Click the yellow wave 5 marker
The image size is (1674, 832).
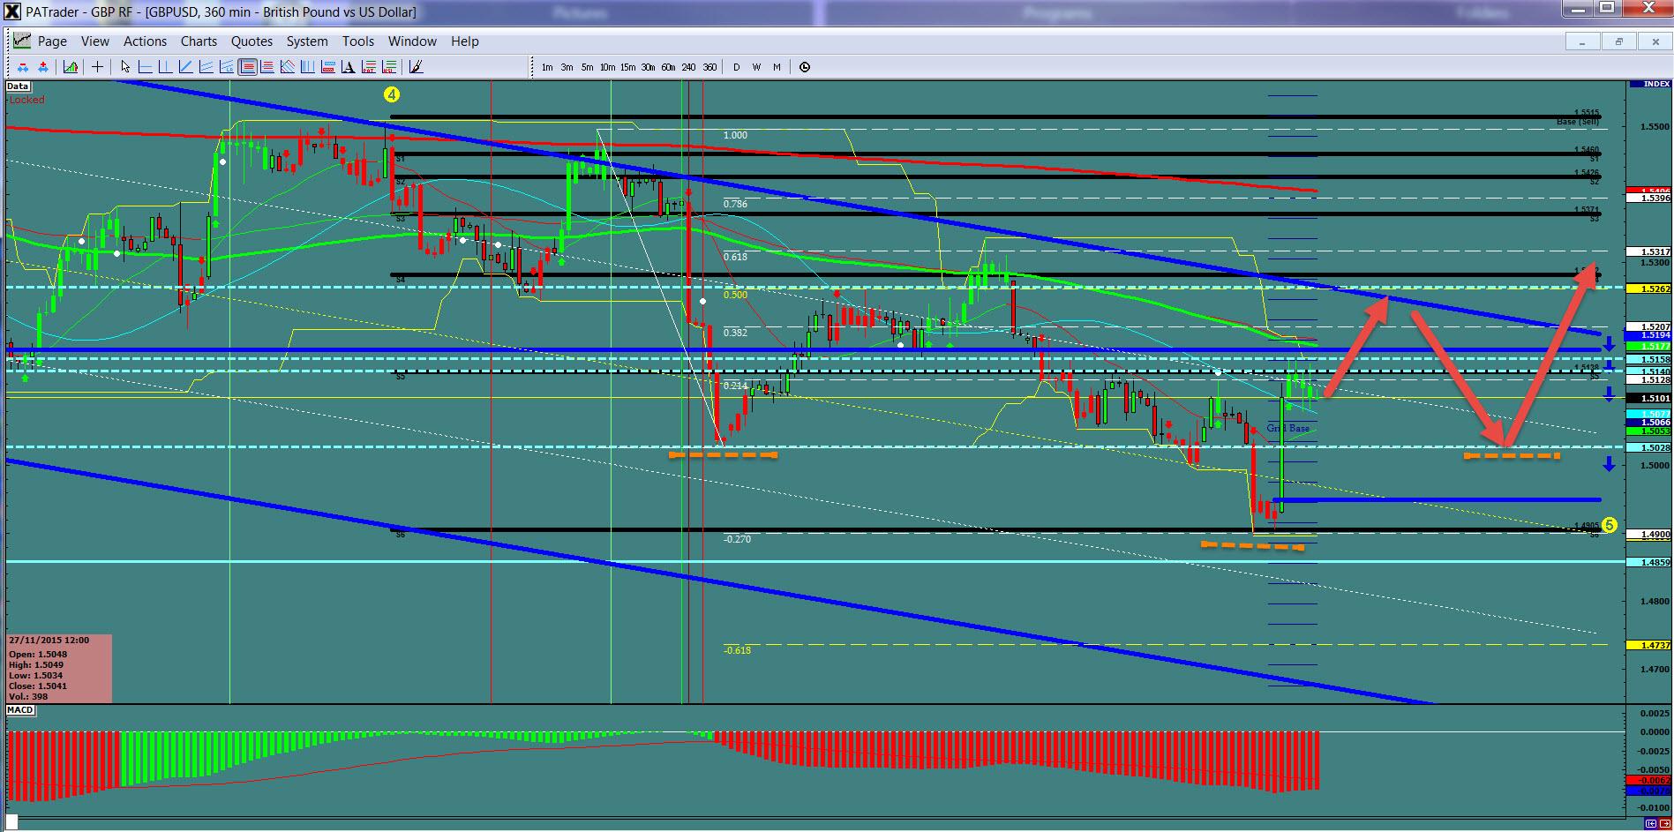tap(1609, 525)
